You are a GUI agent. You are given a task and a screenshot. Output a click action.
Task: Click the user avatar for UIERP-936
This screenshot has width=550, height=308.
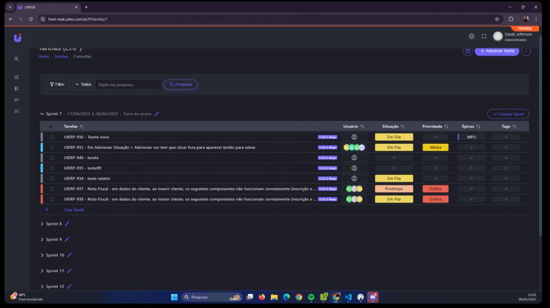(354, 137)
